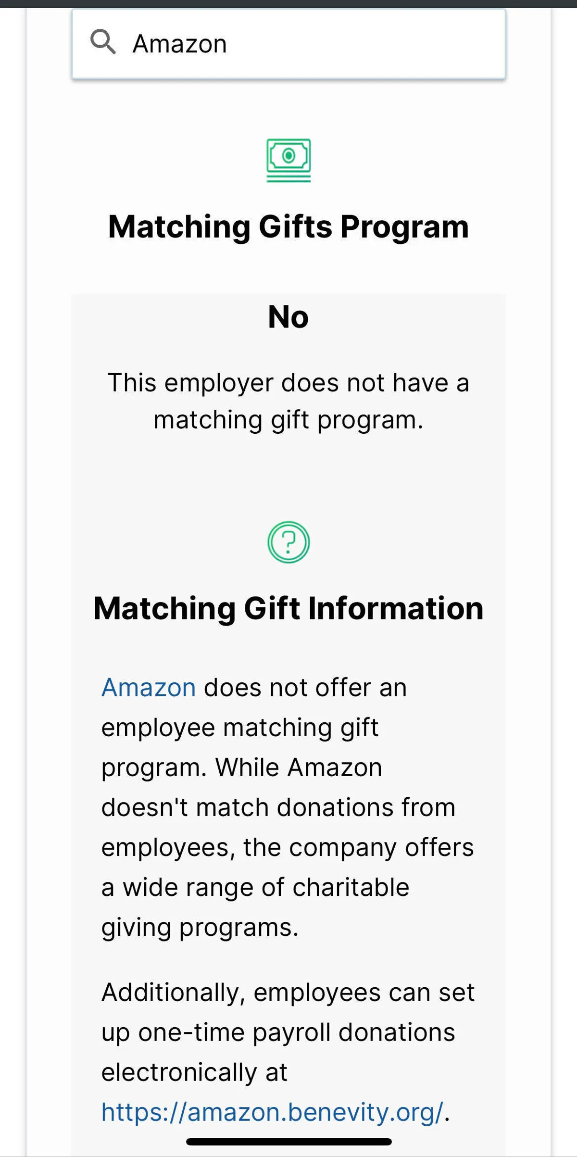Click the 'employee matching gift' text line
The width and height of the screenshot is (577, 1157).
pos(240,727)
